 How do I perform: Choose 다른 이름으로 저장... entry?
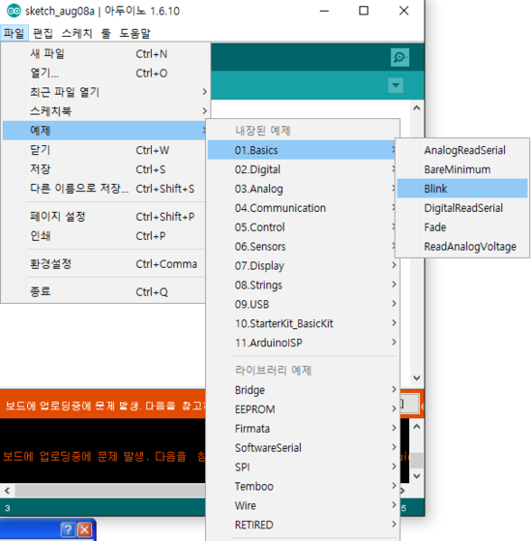(105, 189)
